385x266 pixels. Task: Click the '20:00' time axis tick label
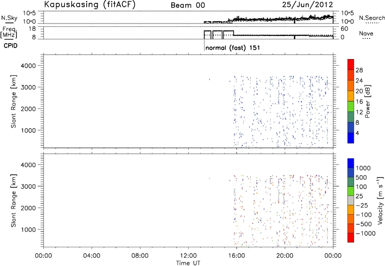tap(285, 256)
